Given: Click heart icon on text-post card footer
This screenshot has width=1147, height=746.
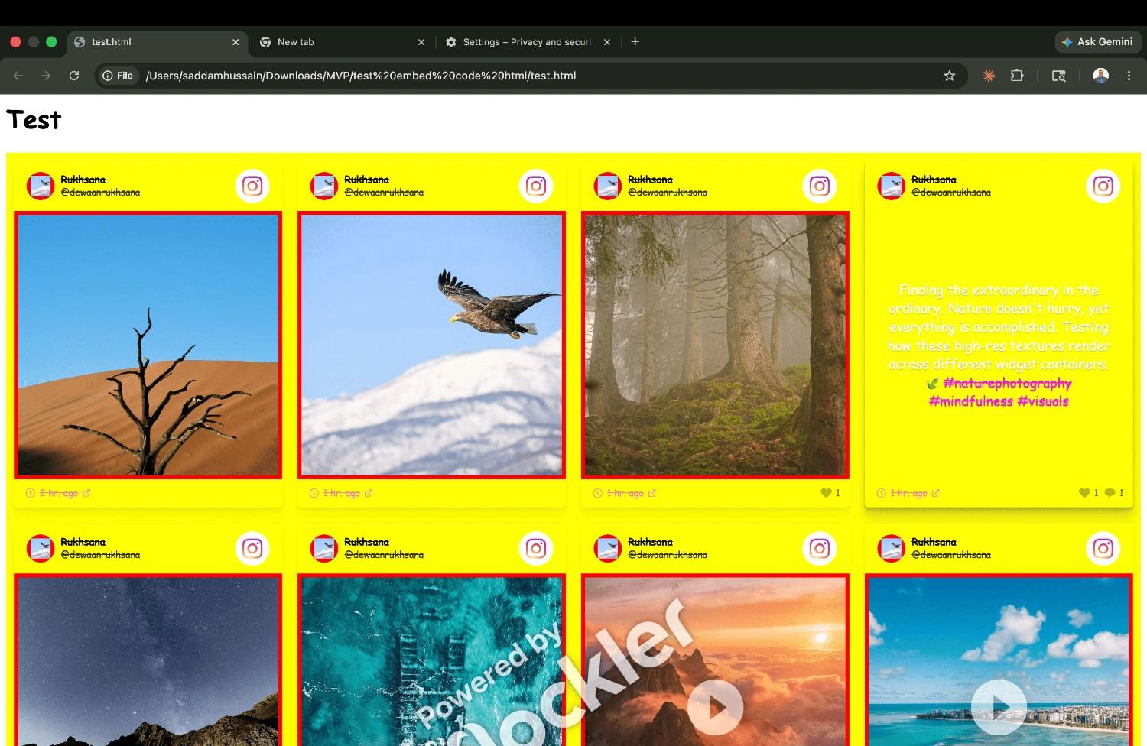Looking at the screenshot, I should (1084, 493).
